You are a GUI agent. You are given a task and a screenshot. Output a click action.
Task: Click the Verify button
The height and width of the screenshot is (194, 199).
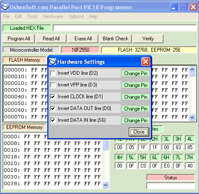(x=148, y=39)
